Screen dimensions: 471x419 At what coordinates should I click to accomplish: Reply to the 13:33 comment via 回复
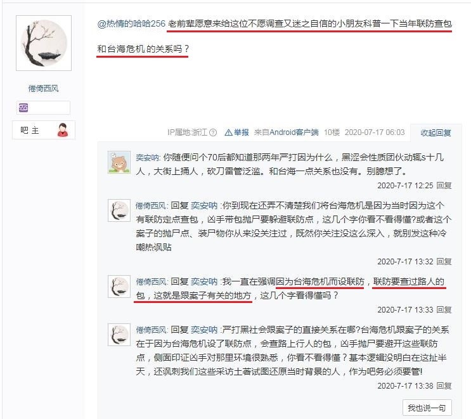[444, 310]
